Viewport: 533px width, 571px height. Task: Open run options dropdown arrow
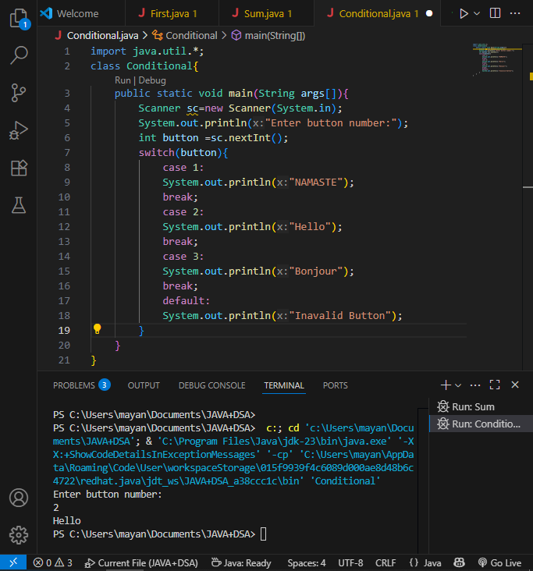coord(477,14)
